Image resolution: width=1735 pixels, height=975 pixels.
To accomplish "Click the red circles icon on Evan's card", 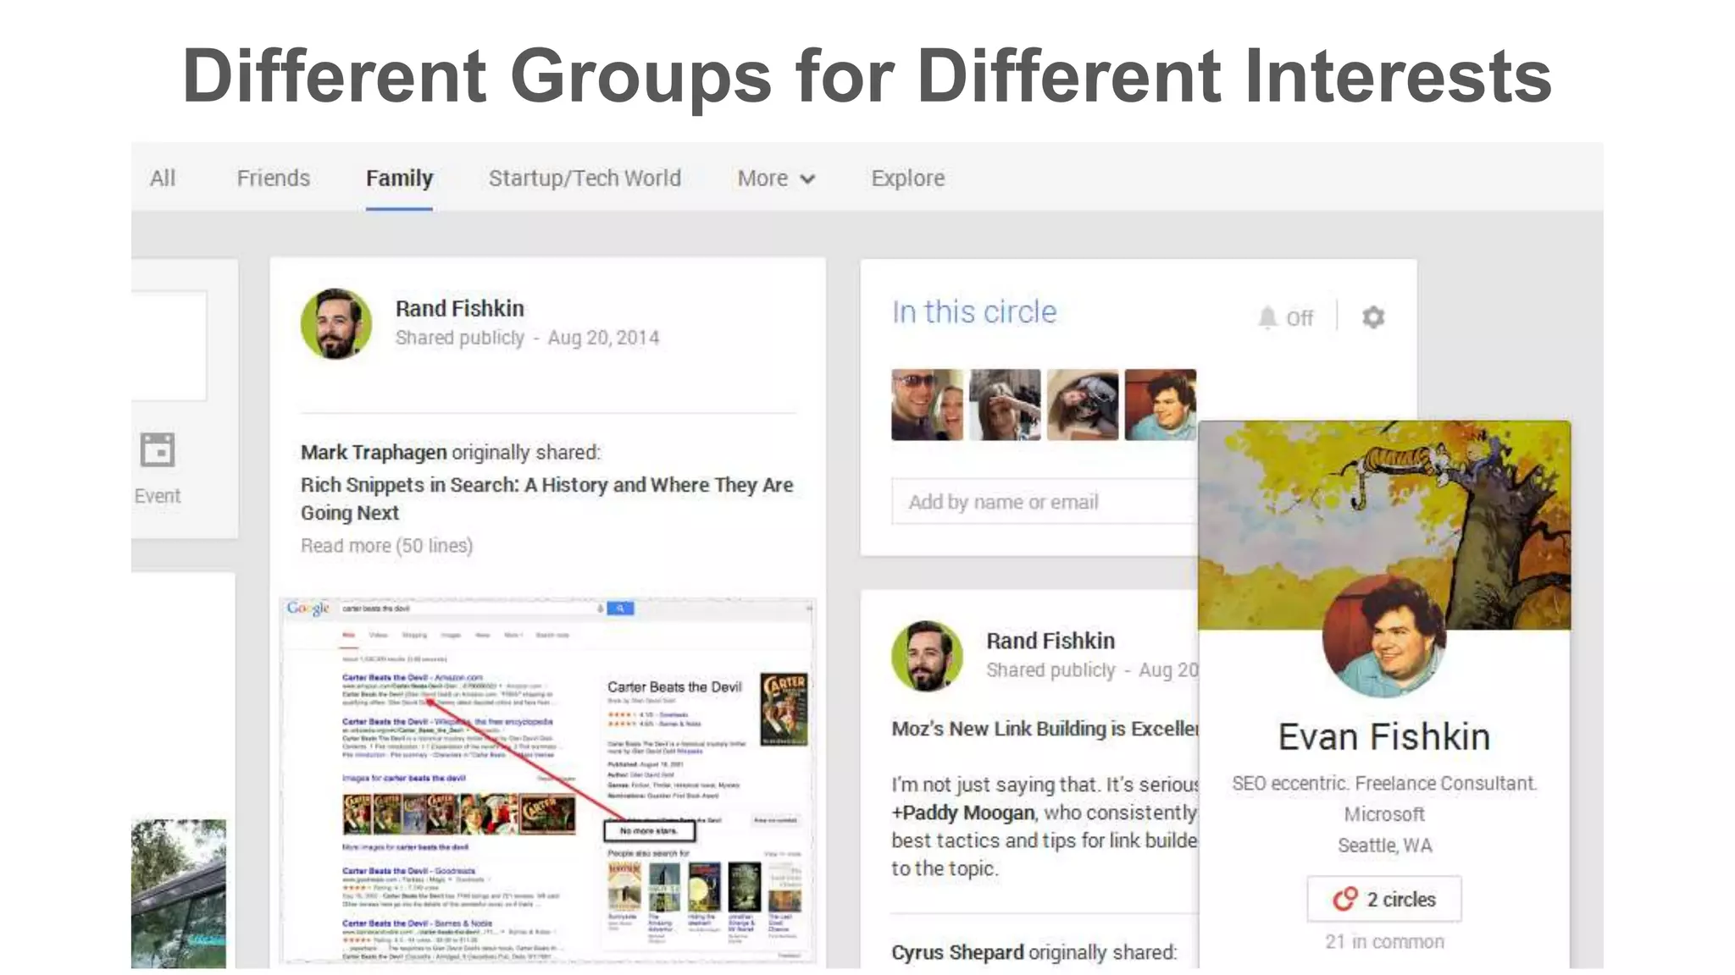I will 1345,899.
